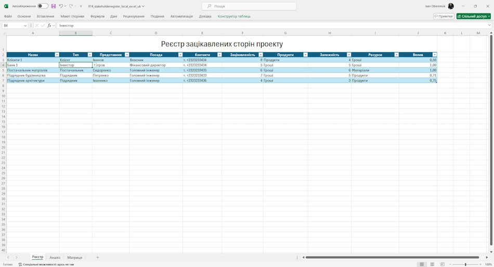The height and width of the screenshot is (267, 494).
Task: Undo the last action
Action: (61, 6)
